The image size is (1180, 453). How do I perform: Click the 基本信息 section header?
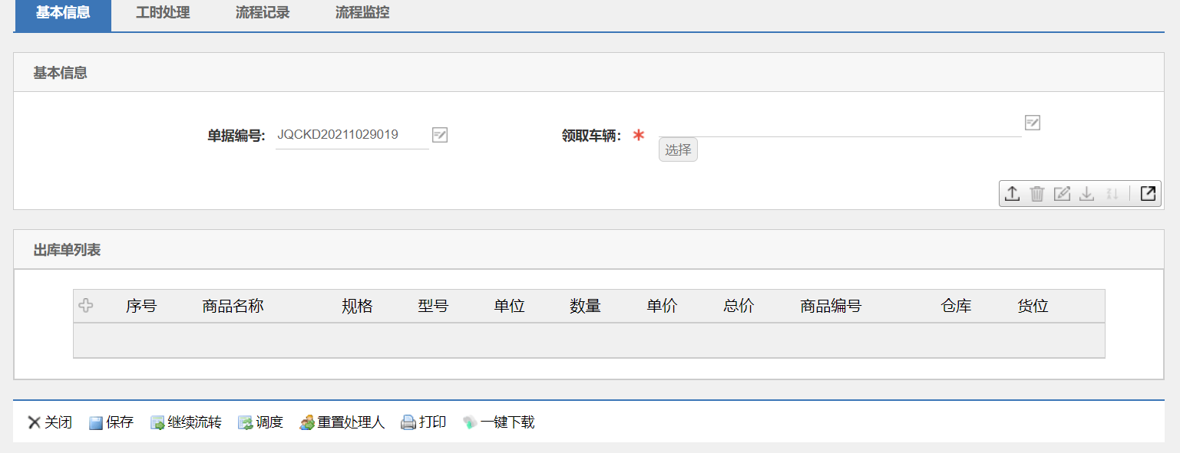point(589,73)
